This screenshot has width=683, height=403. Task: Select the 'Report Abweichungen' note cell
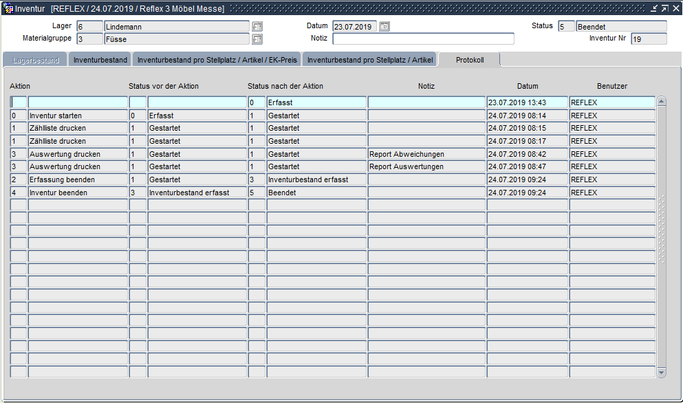[426, 154]
